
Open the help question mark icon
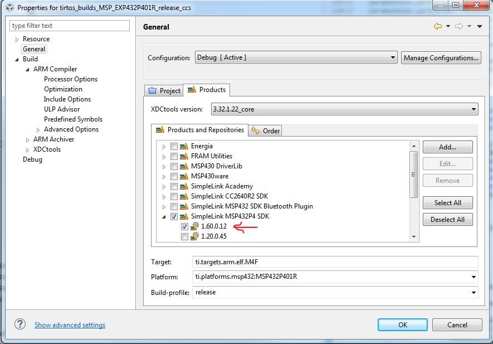point(20,324)
